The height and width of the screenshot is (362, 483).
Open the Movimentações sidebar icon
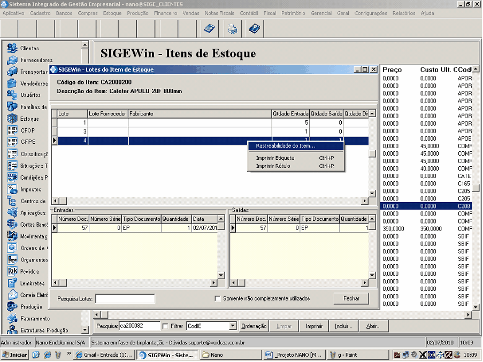[x=12, y=236]
